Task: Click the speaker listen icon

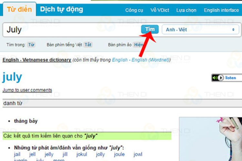Action: click(218, 78)
